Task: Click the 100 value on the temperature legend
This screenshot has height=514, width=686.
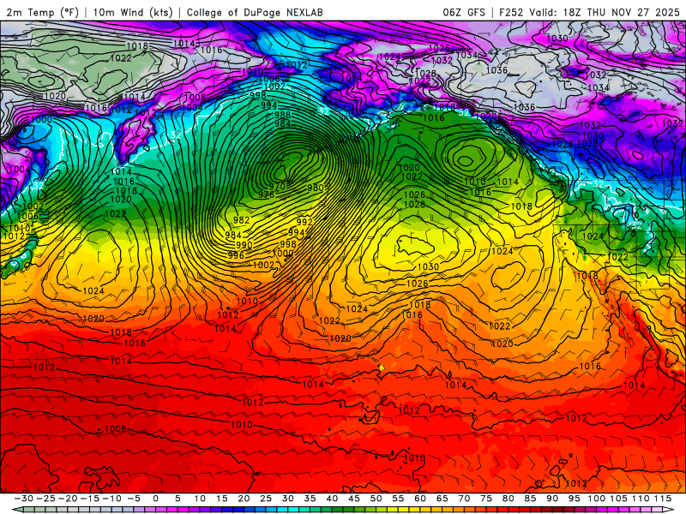Action: (x=596, y=499)
